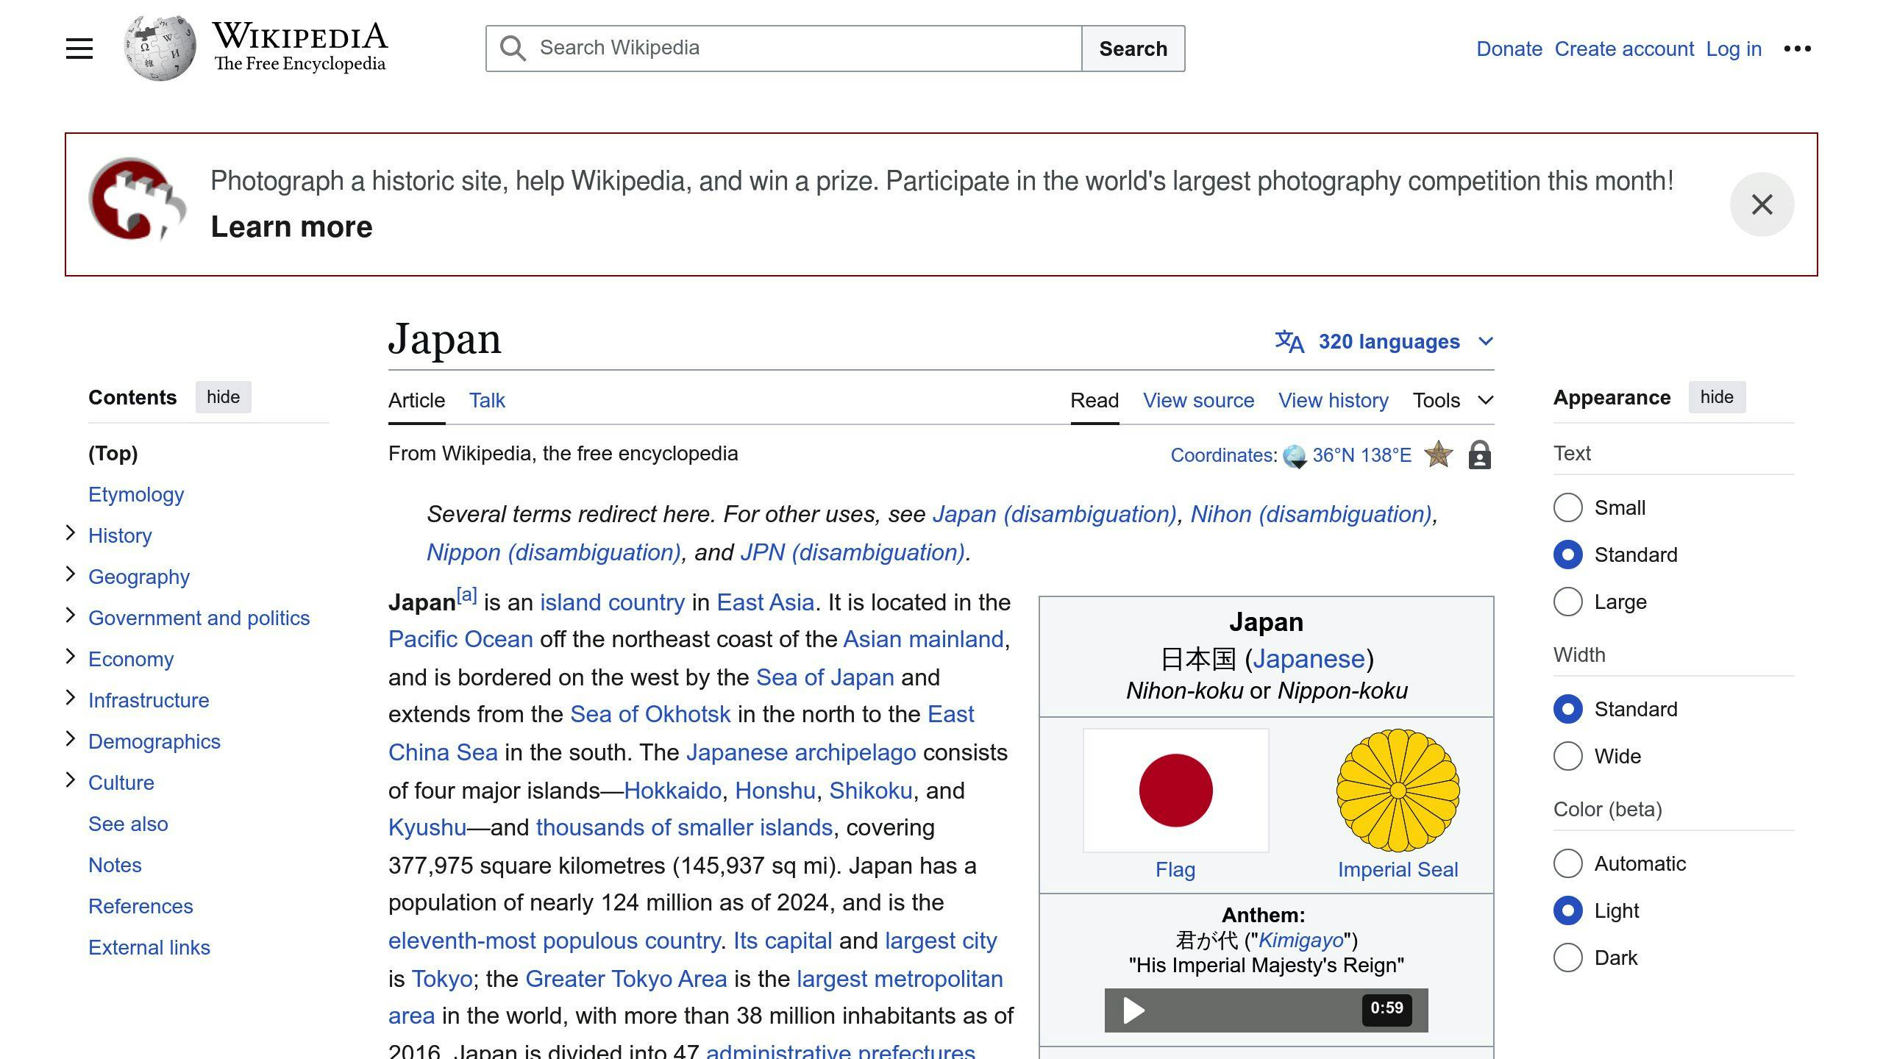Viewport: 1883px width, 1059px height.
Task: Hide the Contents sidebar
Action: [223, 397]
